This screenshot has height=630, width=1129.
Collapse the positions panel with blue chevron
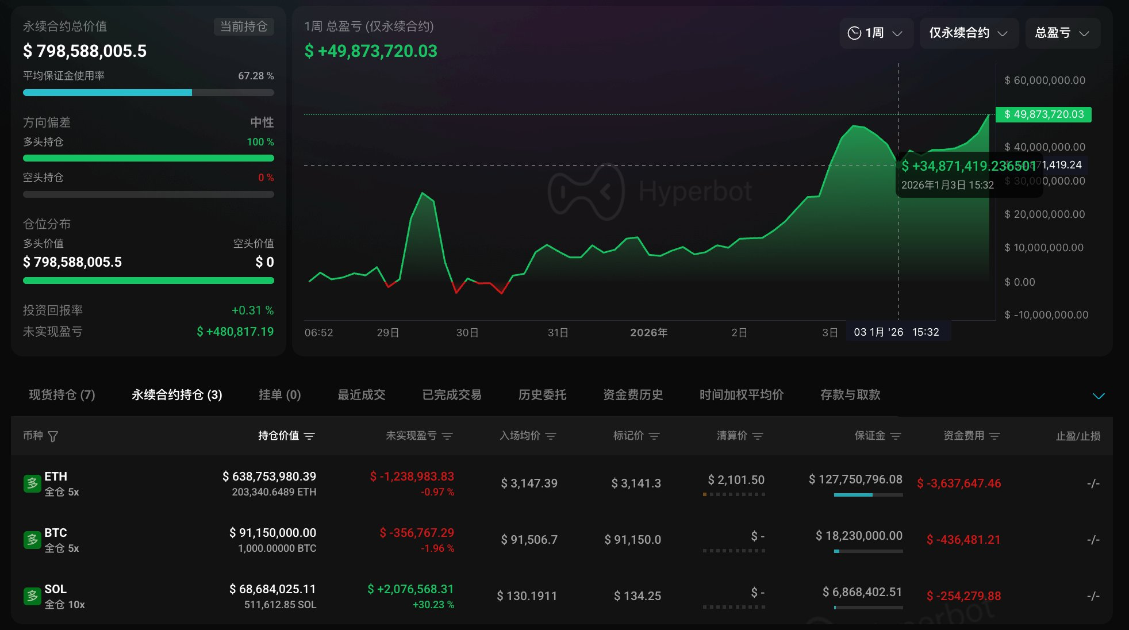pyautogui.click(x=1098, y=396)
